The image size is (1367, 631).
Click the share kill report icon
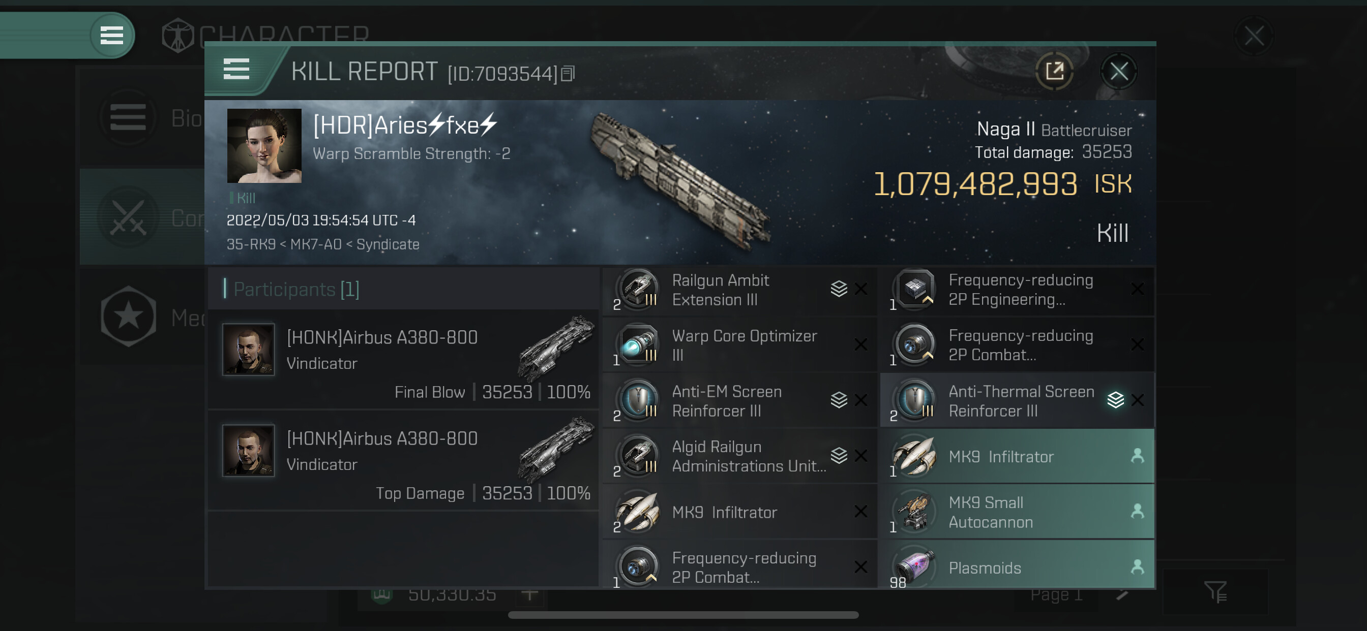tap(1054, 71)
